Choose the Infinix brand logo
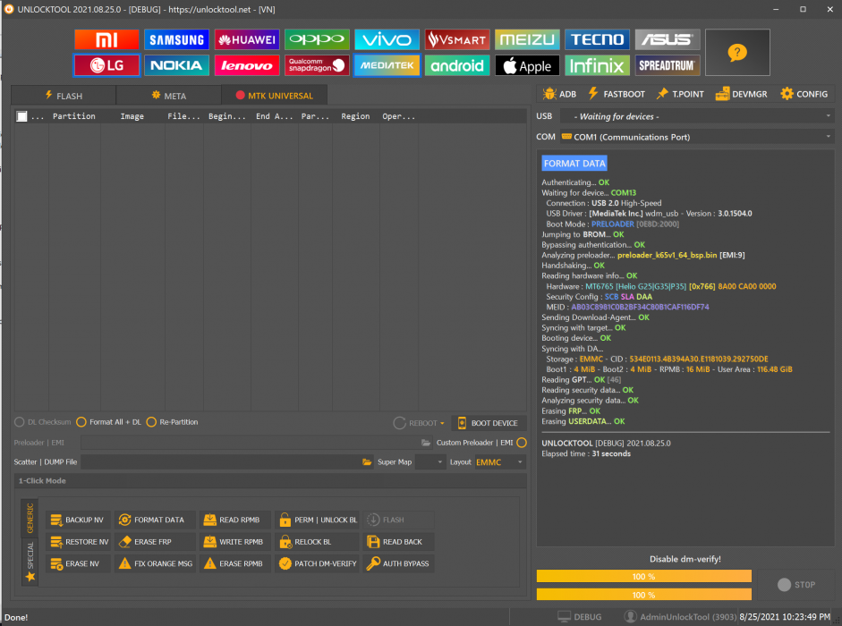 (597, 65)
